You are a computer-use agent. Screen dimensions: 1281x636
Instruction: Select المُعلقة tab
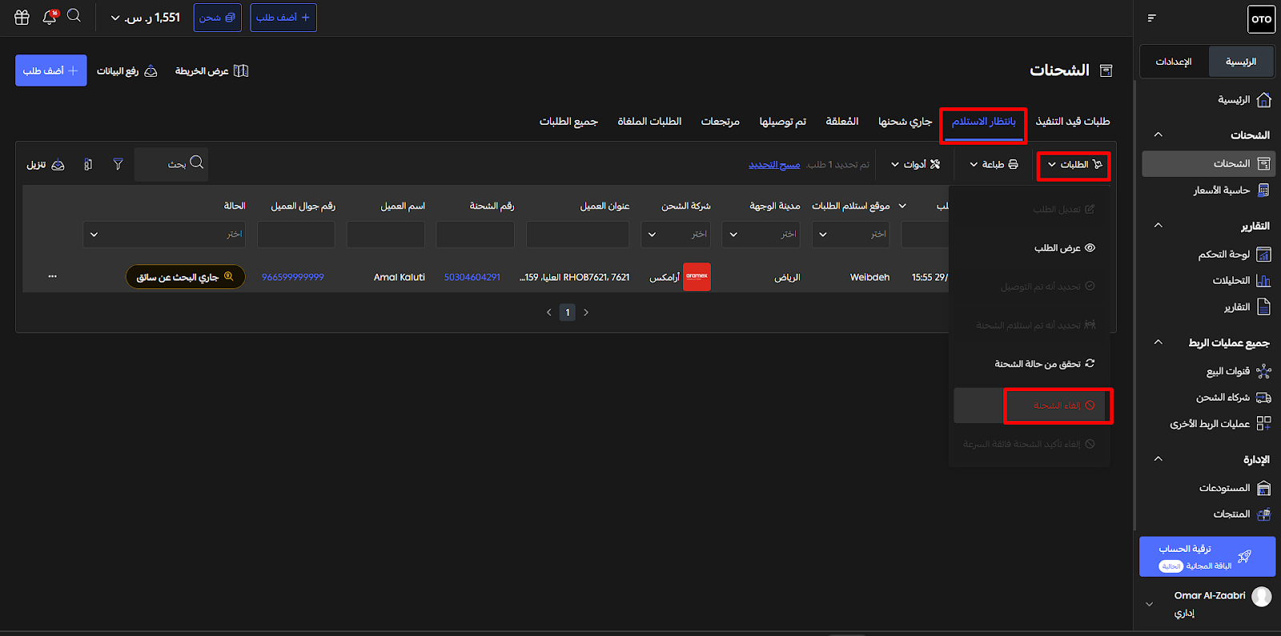click(x=842, y=122)
